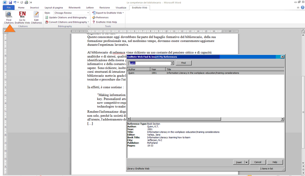Click the horizontal scrollbar in results list
305x176 pixels.
205,119
